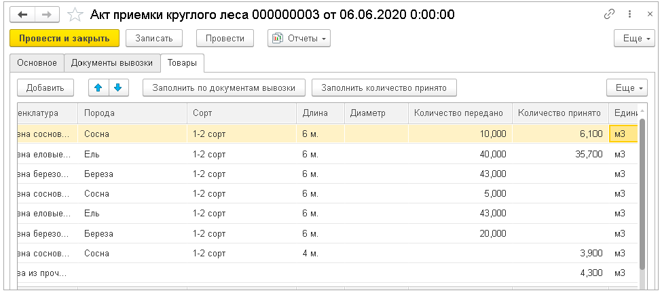Click the table's vertical scrollbar
Screen dimensions: 662x295
click(642, 203)
